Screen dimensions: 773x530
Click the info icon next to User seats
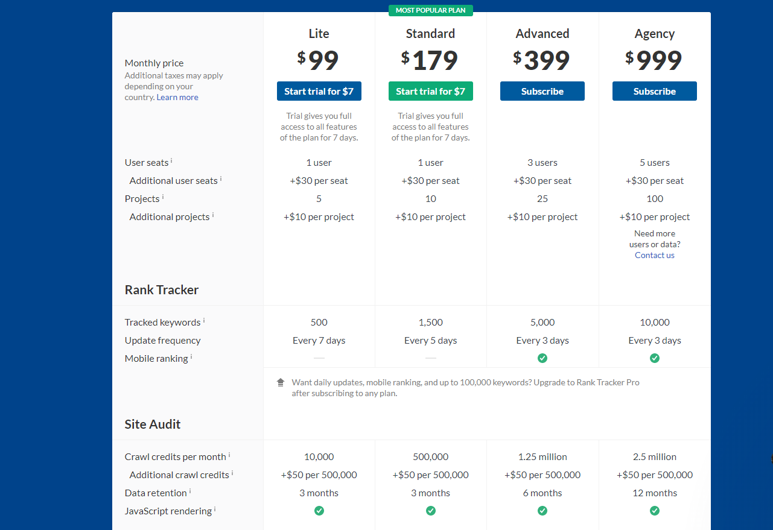pyautogui.click(x=171, y=160)
